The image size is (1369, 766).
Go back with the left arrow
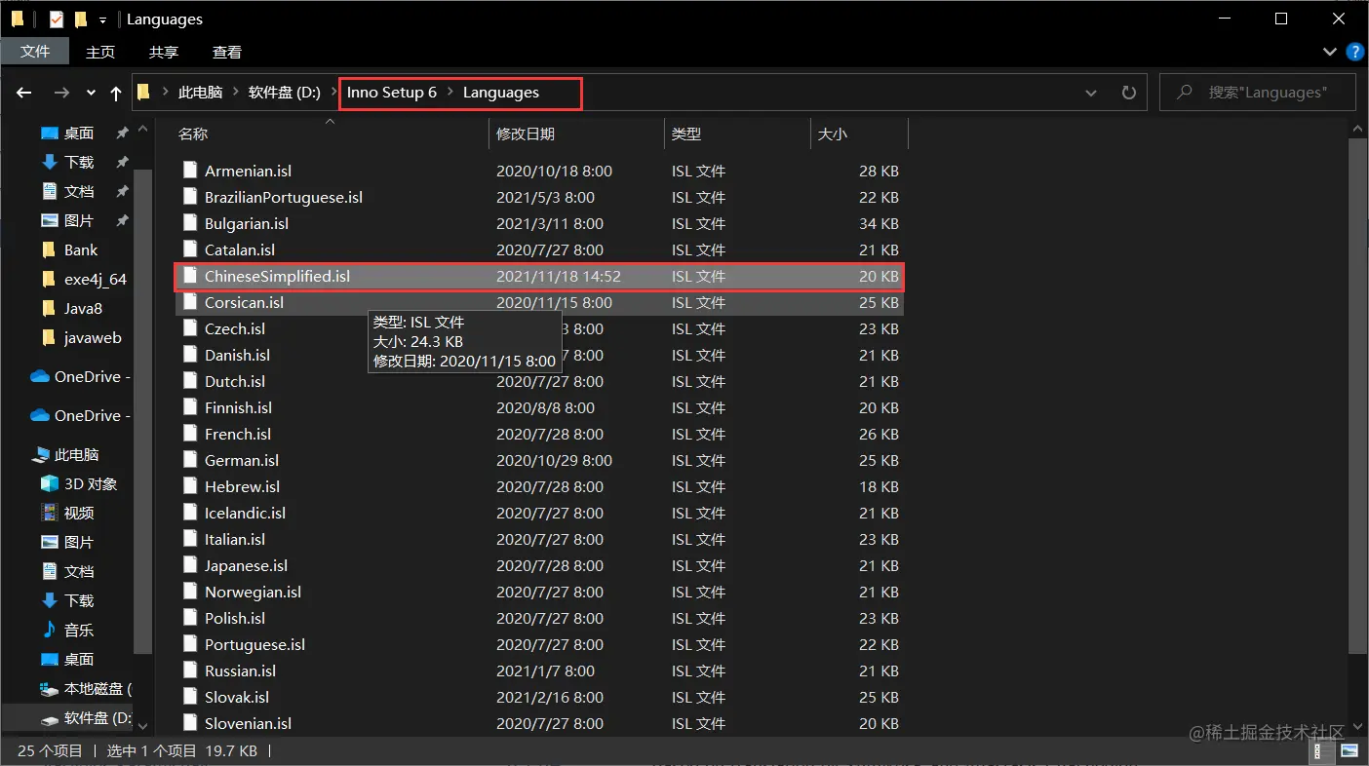click(24, 93)
